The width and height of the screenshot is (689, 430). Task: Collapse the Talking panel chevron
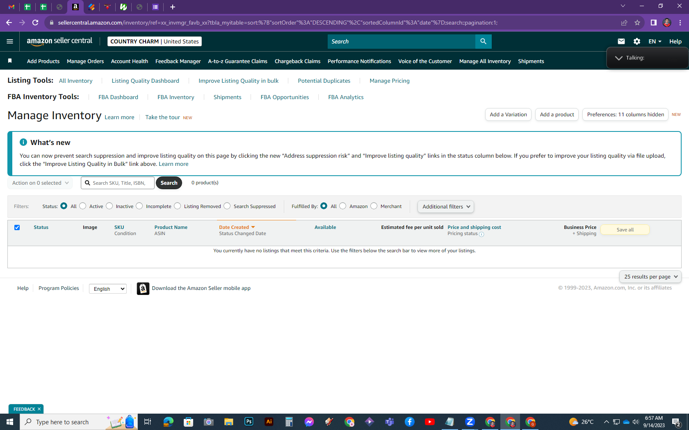[618, 58]
